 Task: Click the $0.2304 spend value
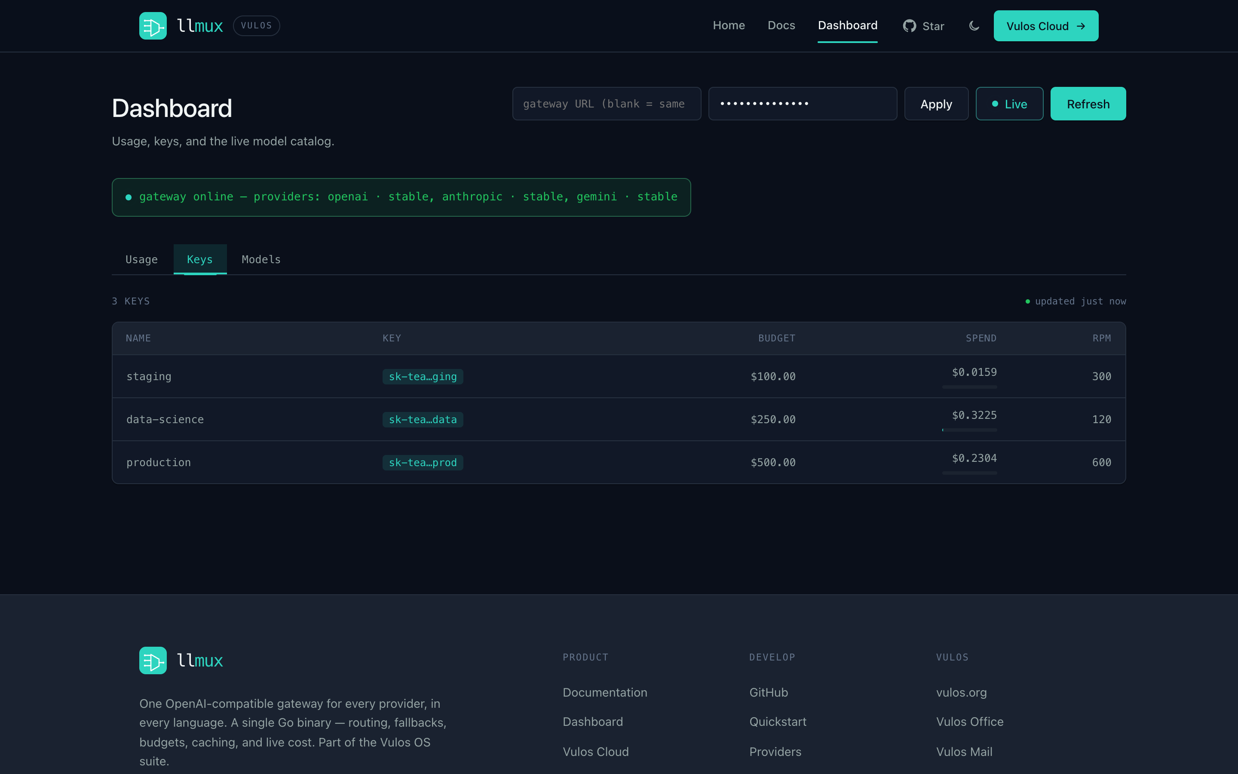974,458
